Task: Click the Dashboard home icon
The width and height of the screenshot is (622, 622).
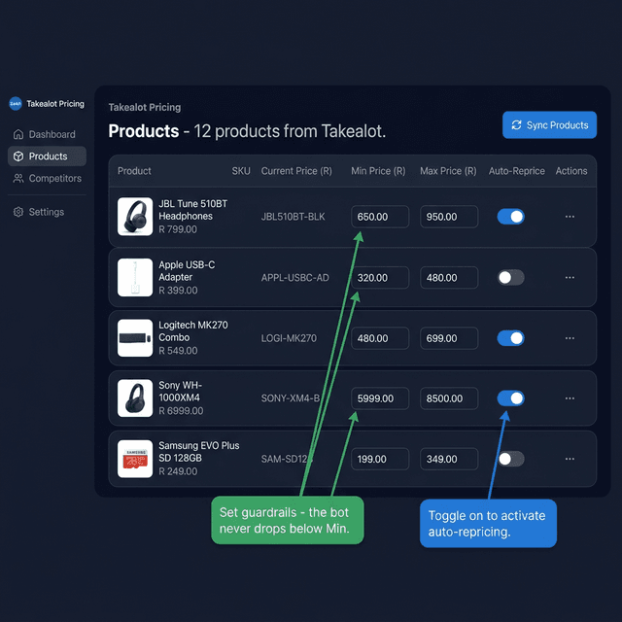Action: point(18,134)
